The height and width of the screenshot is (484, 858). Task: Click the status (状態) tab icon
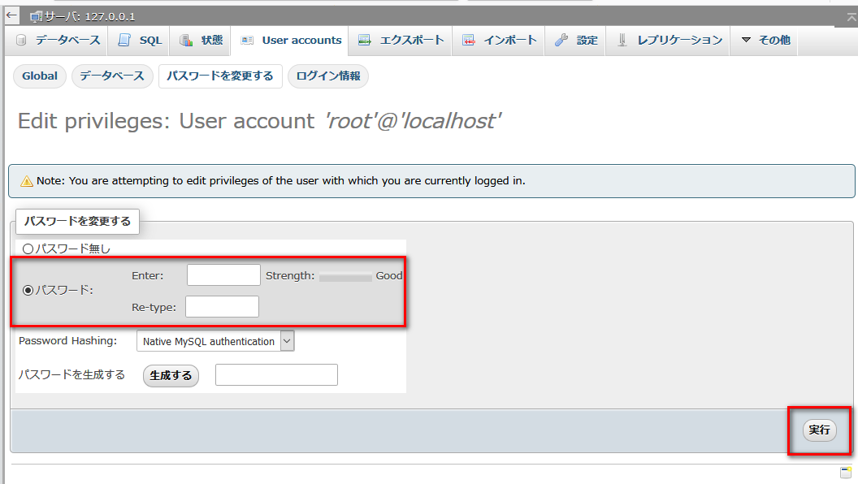pyautogui.click(x=186, y=41)
